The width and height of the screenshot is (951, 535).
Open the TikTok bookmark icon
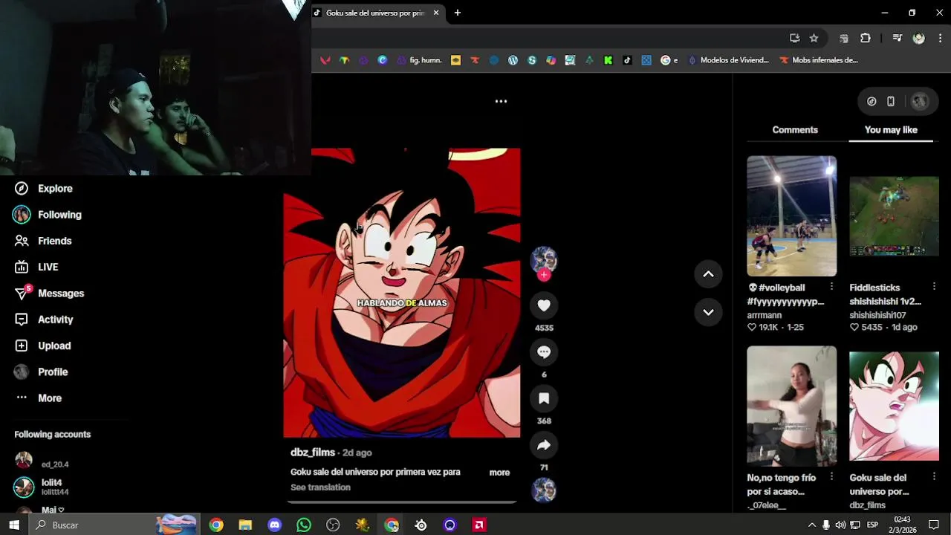coord(627,60)
